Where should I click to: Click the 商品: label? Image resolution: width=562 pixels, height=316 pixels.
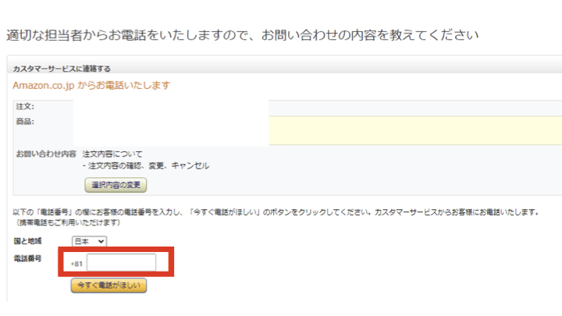pyautogui.click(x=24, y=122)
